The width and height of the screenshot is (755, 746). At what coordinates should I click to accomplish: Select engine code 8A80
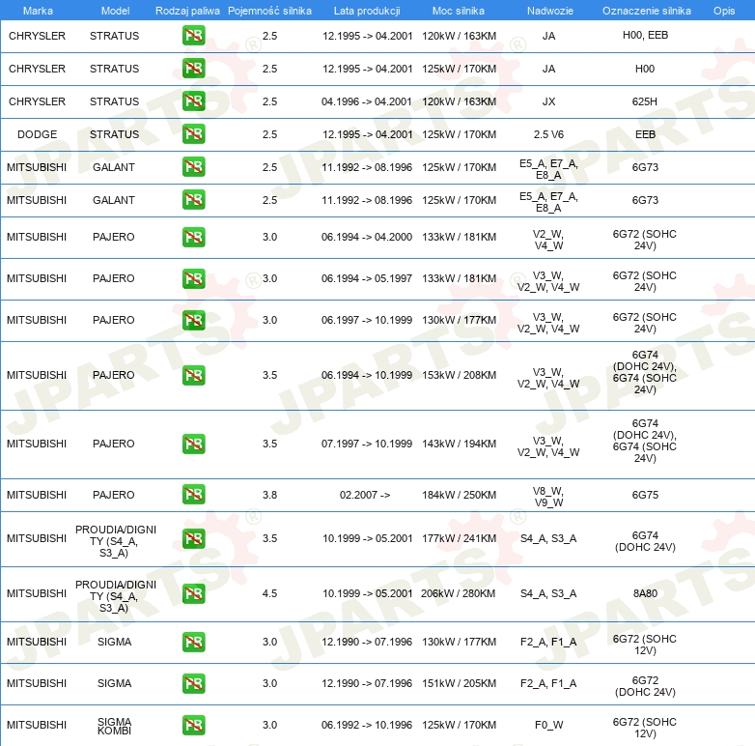pyautogui.click(x=645, y=593)
